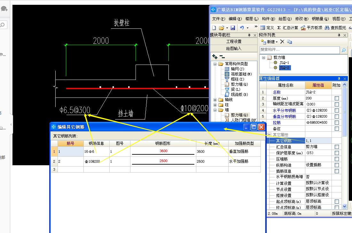Undo the last action with the arrow icon

242,27
